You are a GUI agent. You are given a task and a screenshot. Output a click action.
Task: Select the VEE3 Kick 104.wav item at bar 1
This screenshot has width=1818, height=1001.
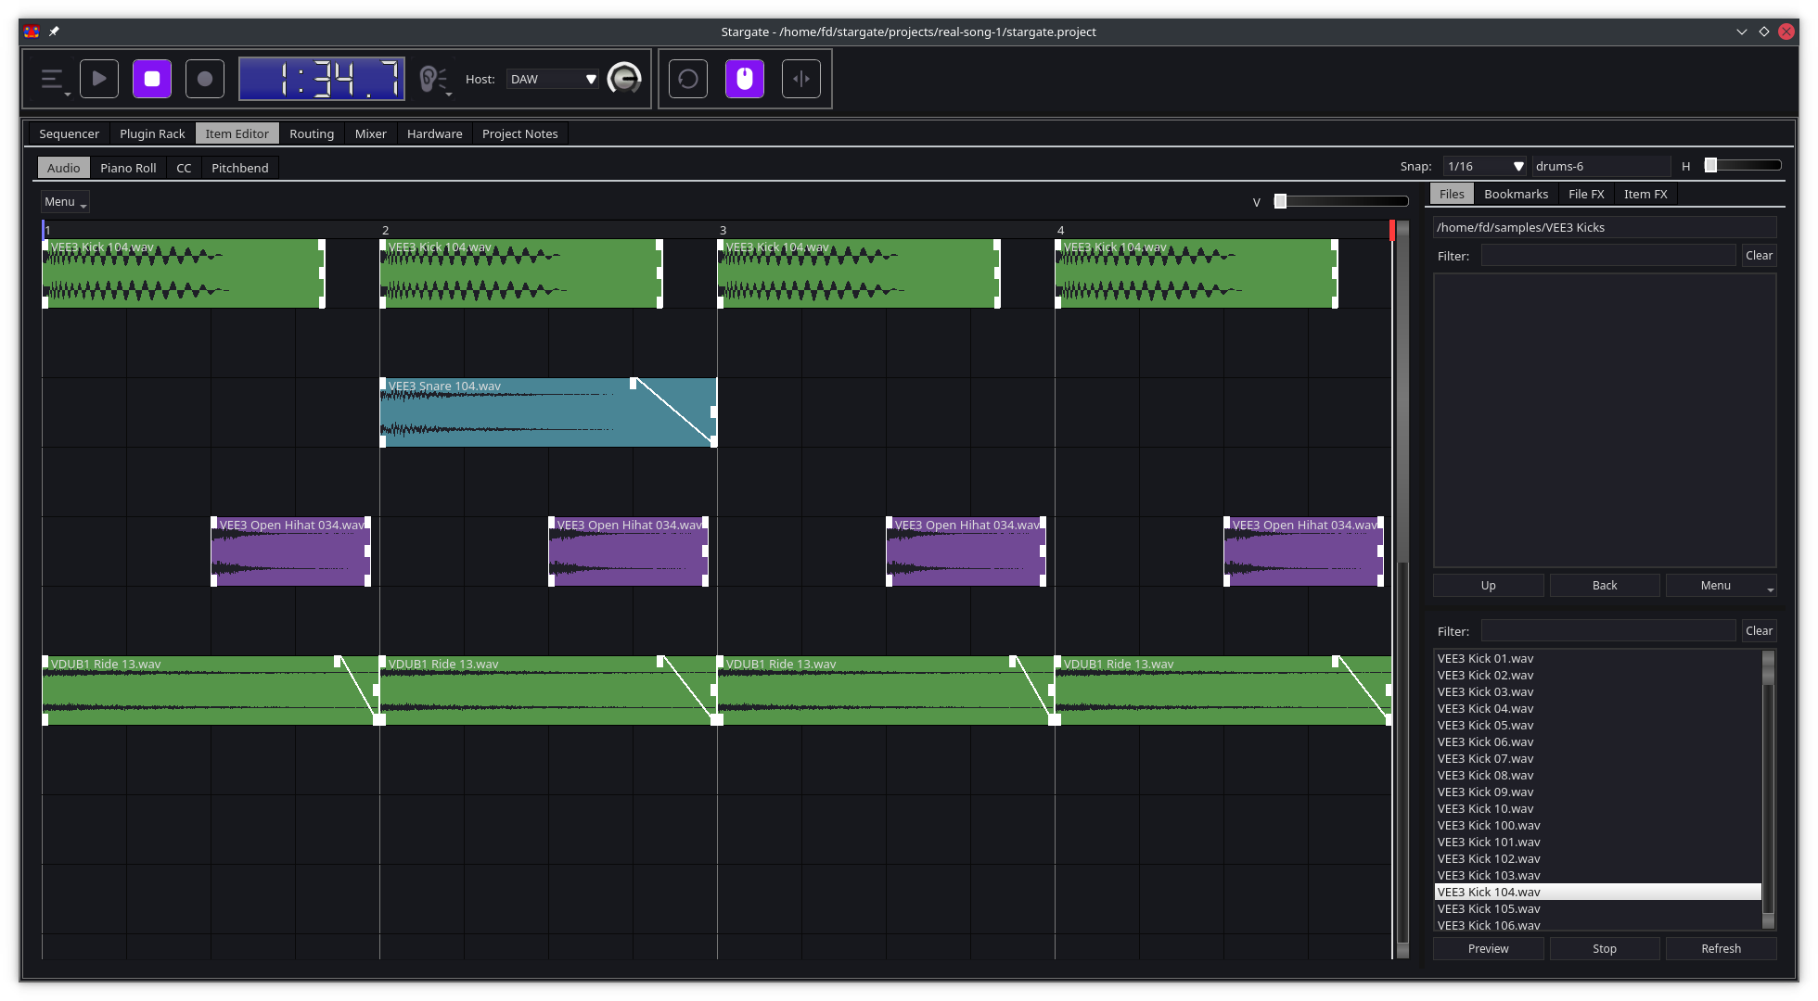[183, 273]
